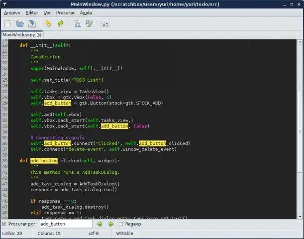Click the Open file folder icon
Image resolution: width=304 pixels, height=239 pixels.
coord(20,23)
